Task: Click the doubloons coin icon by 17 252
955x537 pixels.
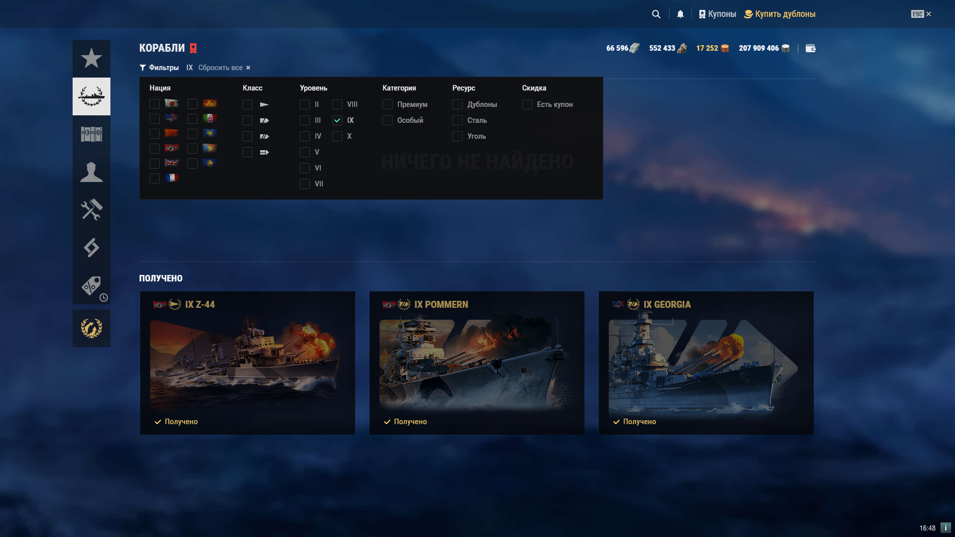Action: tap(725, 48)
